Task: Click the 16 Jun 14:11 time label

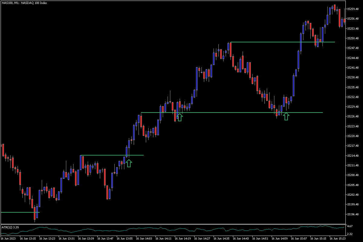Action: point(163,239)
